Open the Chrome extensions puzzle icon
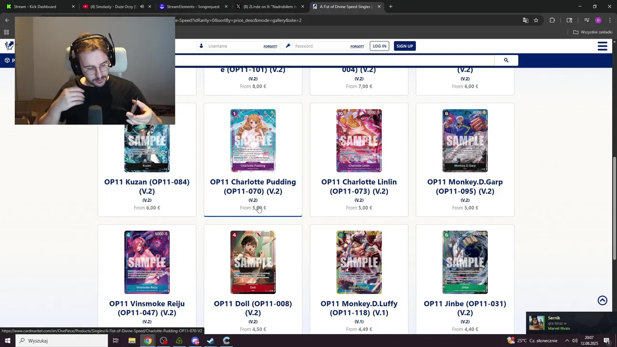 pyautogui.click(x=552, y=20)
